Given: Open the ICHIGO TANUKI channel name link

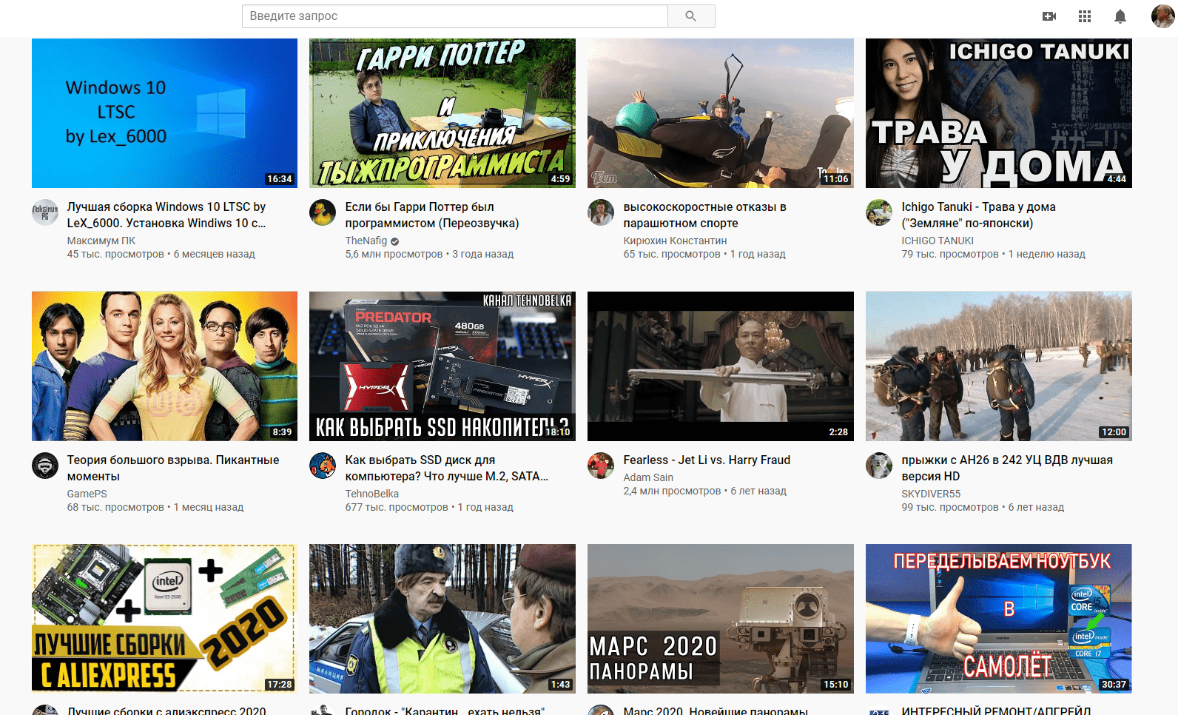Looking at the screenshot, I should [x=937, y=241].
